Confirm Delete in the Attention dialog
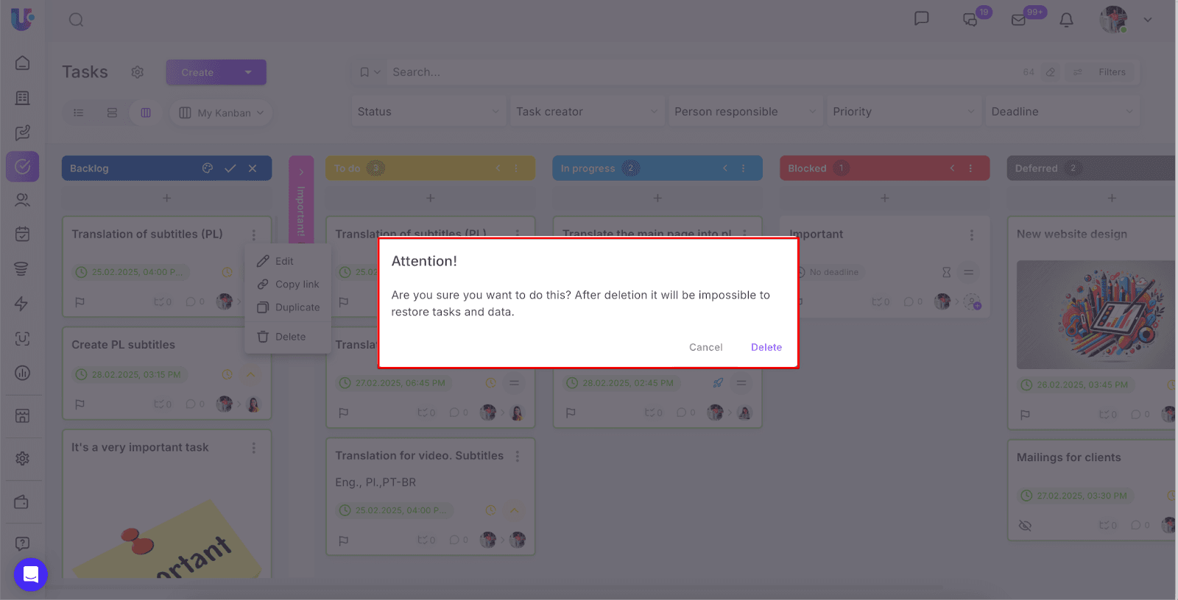The height and width of the screenshot is (600, 1178). 766,347
